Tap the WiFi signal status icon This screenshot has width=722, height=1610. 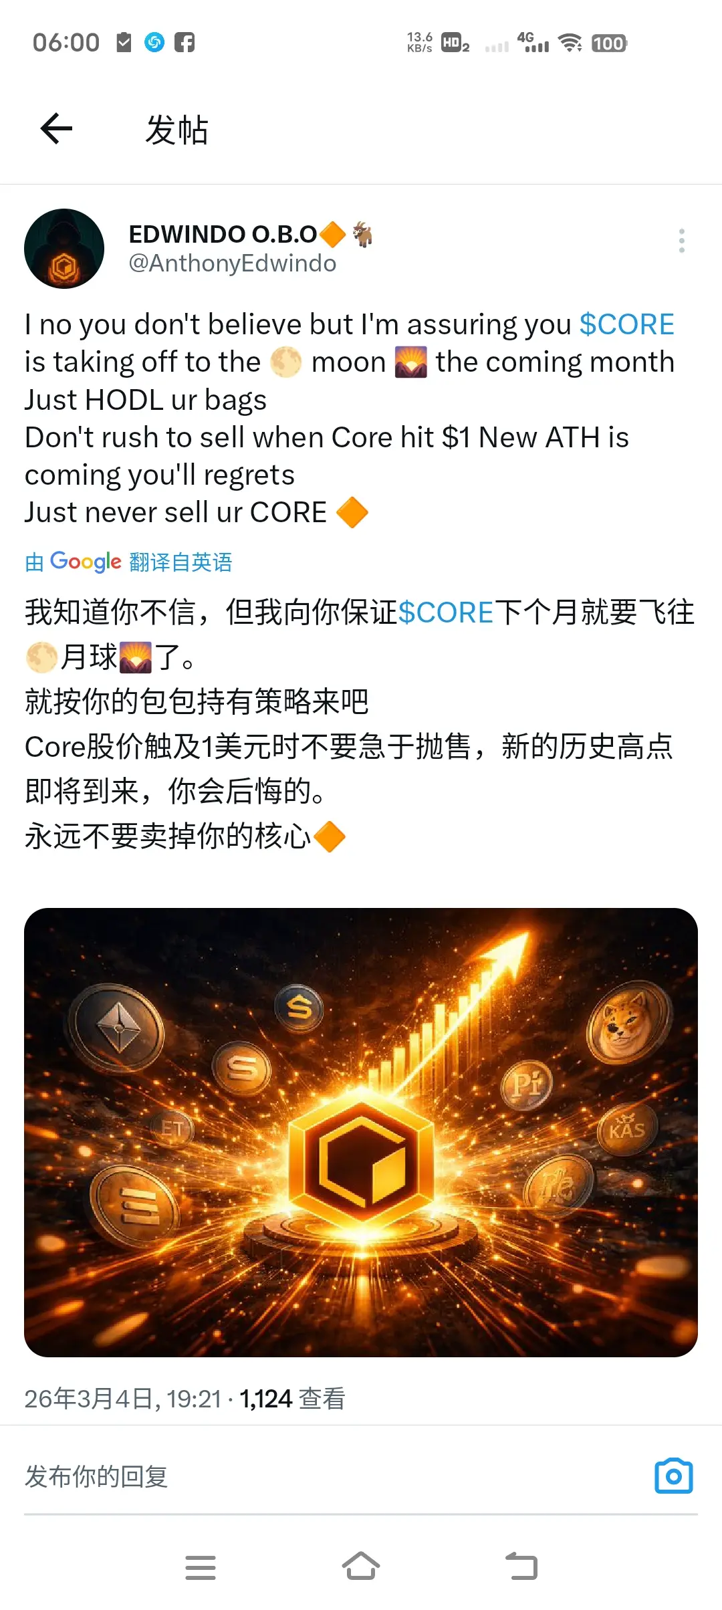click(570, 43)
